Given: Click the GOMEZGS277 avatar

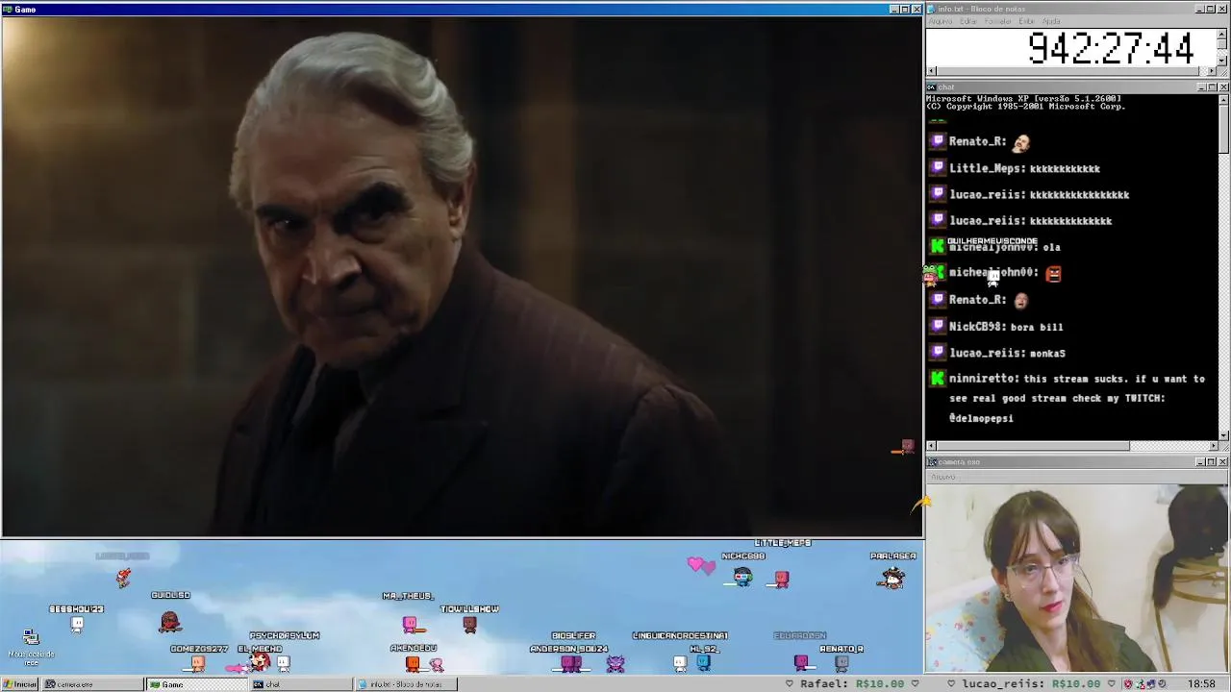Looking at the screenshot, I should pos(198,663).
